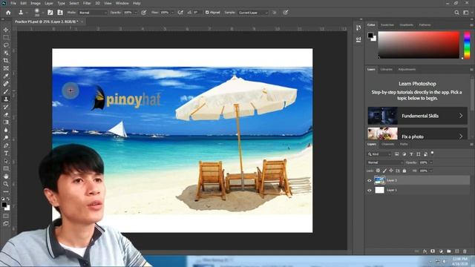Viewport: 475px width, 267px height.
Task: Open the layer Kind filter dropdown
Action: [379, 154]
